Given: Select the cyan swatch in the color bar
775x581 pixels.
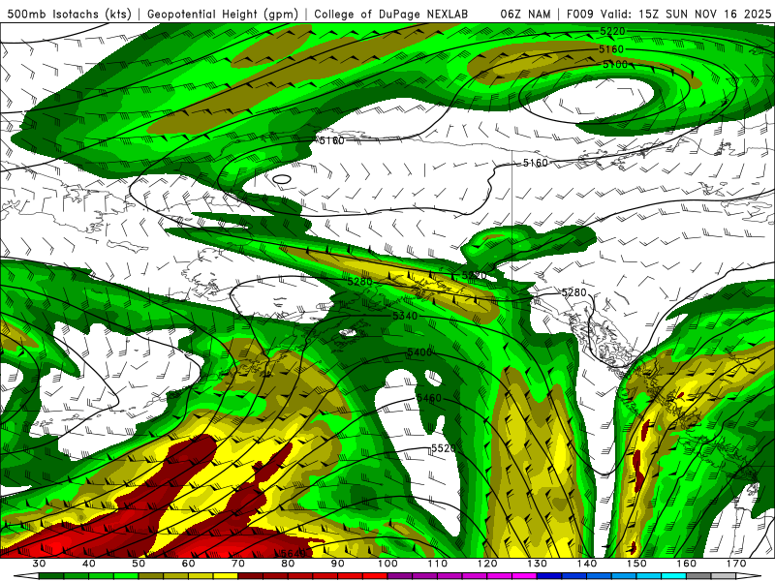Looking at the screenshot, I should point(673,576).
